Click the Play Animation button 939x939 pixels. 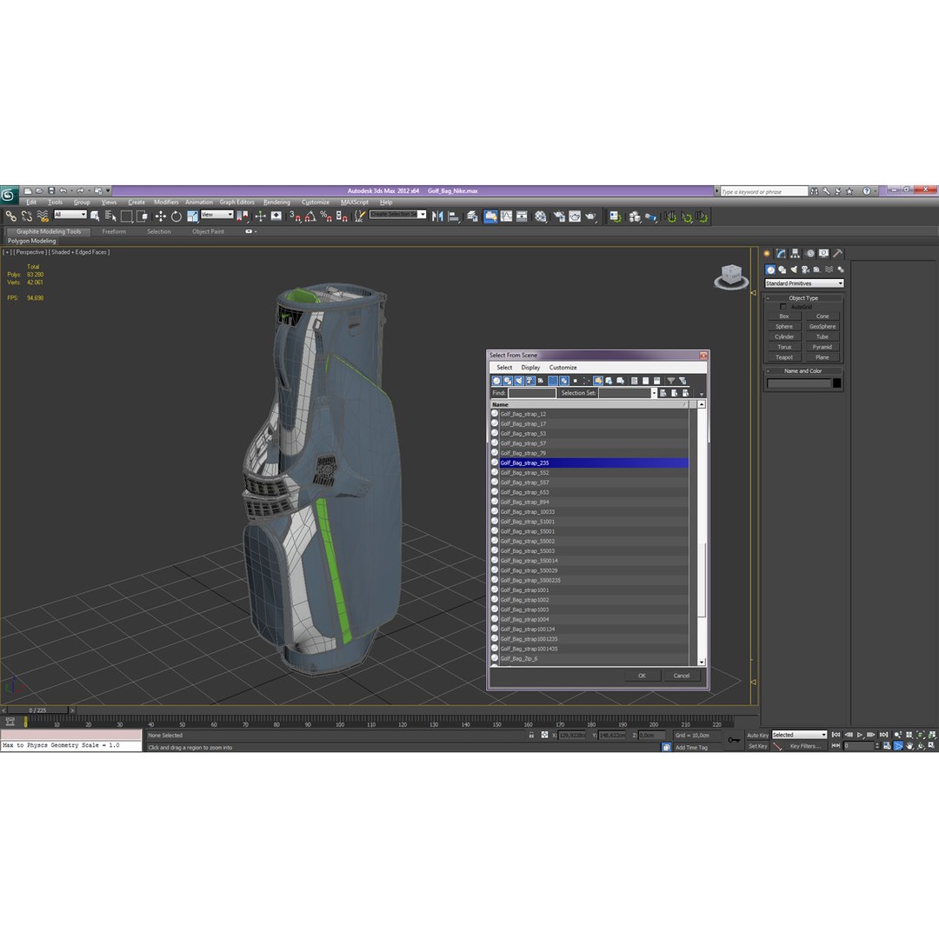860,735
